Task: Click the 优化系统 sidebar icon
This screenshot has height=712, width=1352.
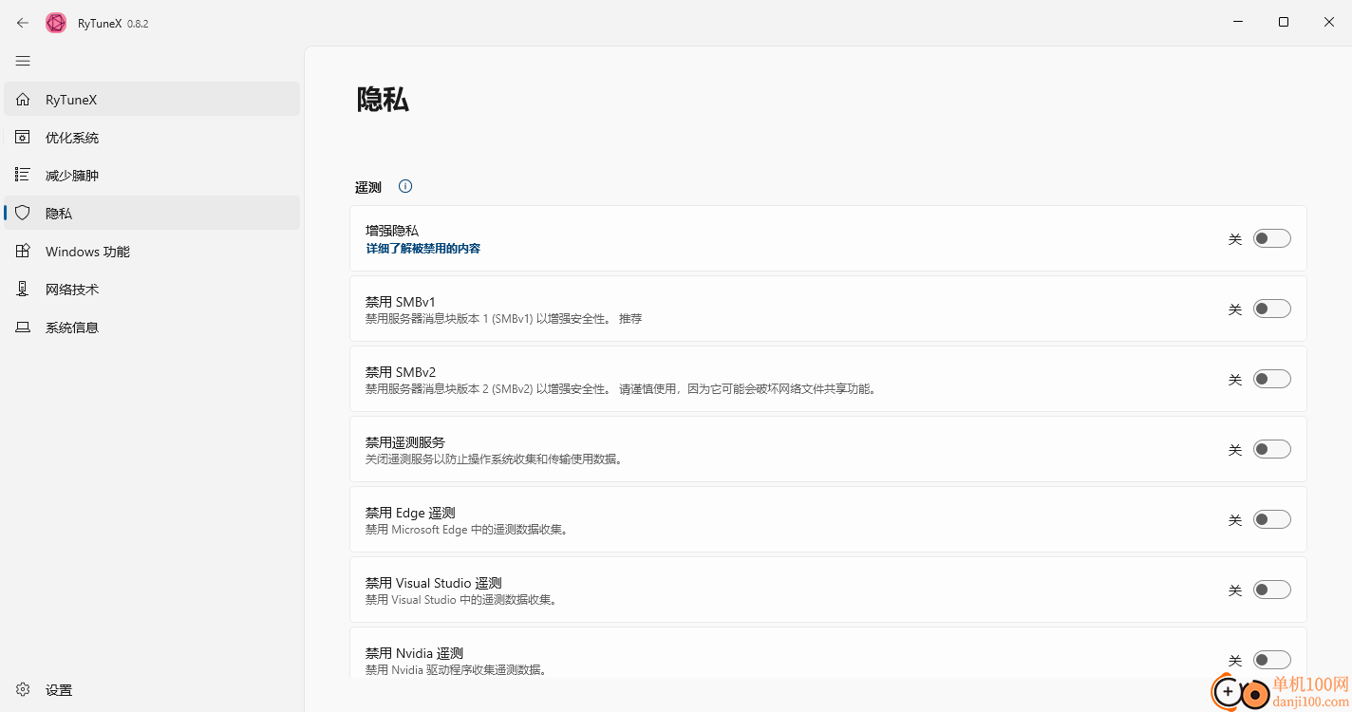Action: [x=23, y=138]
